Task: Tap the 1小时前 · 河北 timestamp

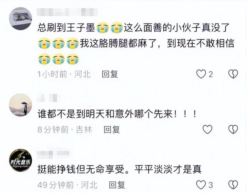Action: click(64, 74)
